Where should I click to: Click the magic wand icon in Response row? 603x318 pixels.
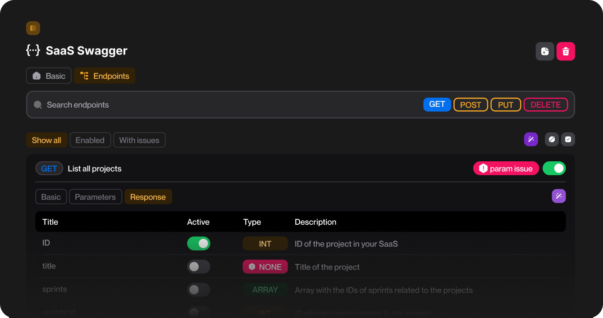[559, 196]
